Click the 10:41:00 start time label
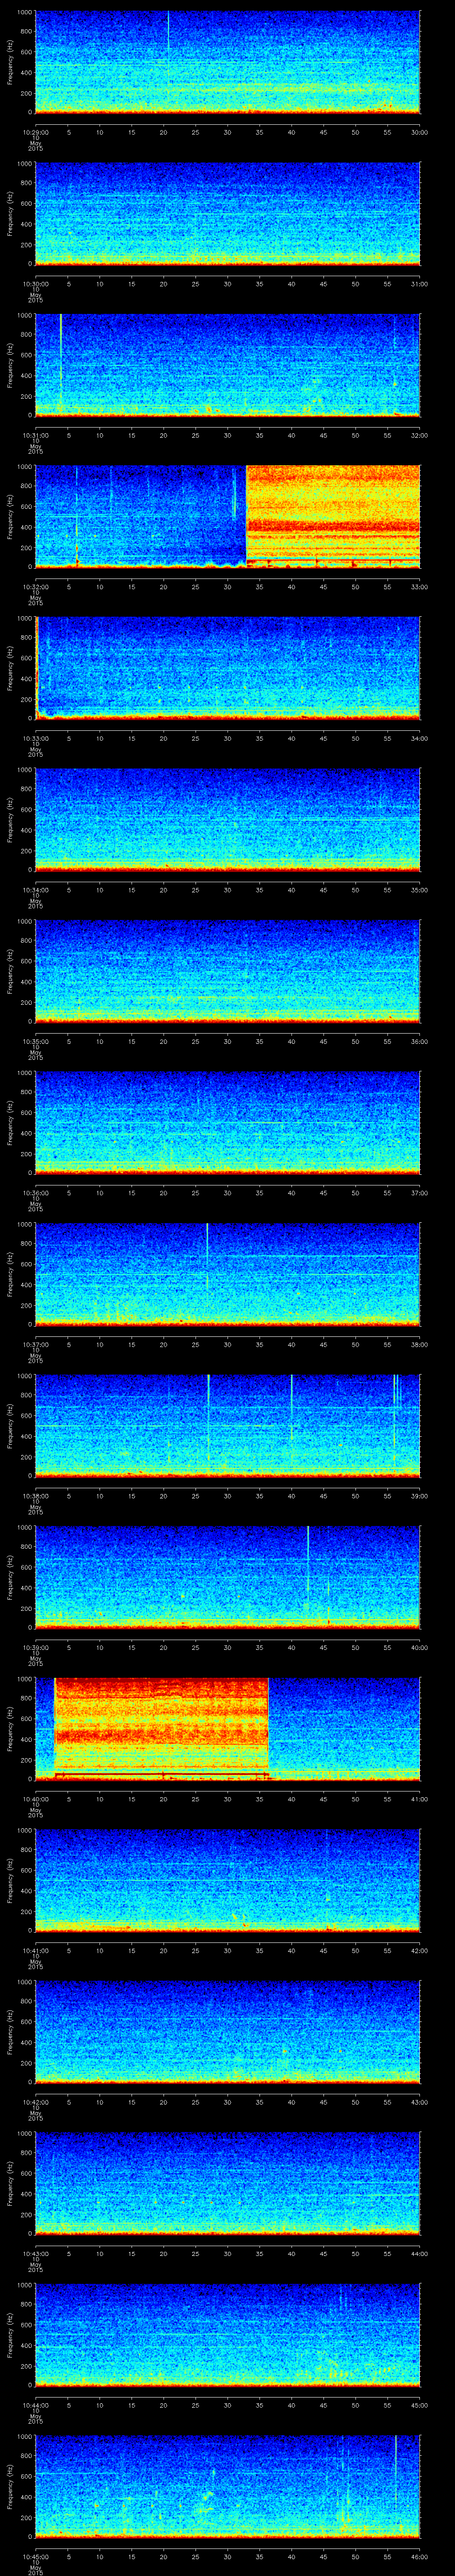This screenshot has height=2576, width=455. pyautogui.click(x=35, y=1950)
